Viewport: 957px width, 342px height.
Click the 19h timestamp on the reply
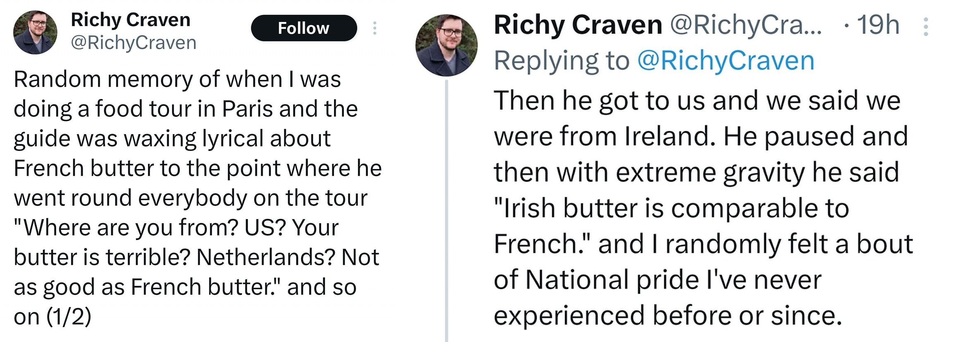878,25
